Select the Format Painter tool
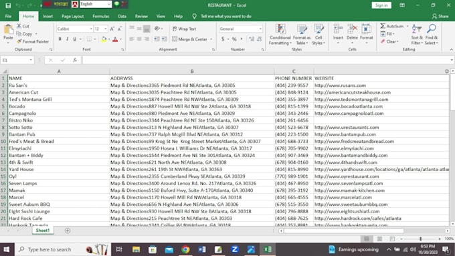This screenshot has height=256, width=455. 33,41
